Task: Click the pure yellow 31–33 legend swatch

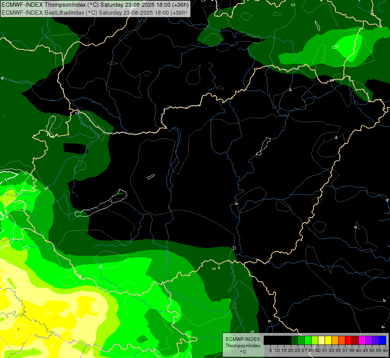Action: pyautogui.click(x=328, y=340)
